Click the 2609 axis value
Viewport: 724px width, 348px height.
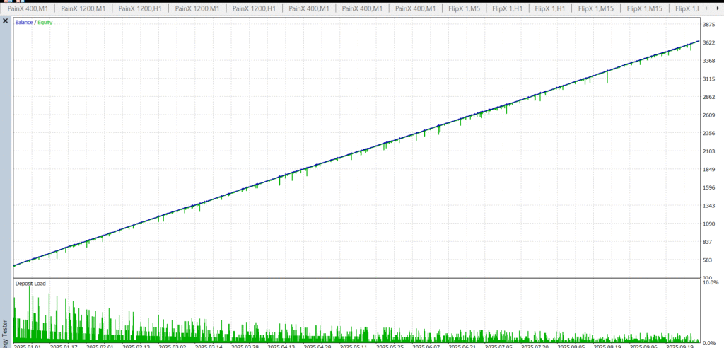pyautogui.click(x=708, y=115)
